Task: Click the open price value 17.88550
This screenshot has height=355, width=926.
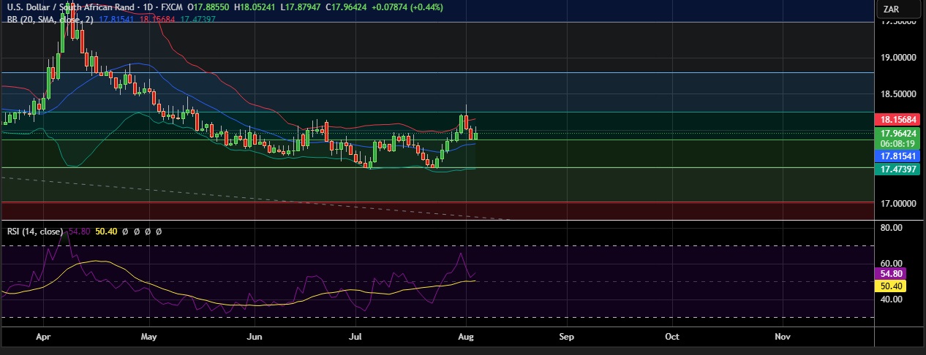Action: pos(212,7)
